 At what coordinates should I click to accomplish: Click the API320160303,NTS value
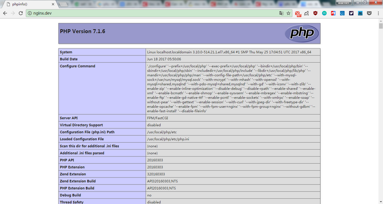162,181
